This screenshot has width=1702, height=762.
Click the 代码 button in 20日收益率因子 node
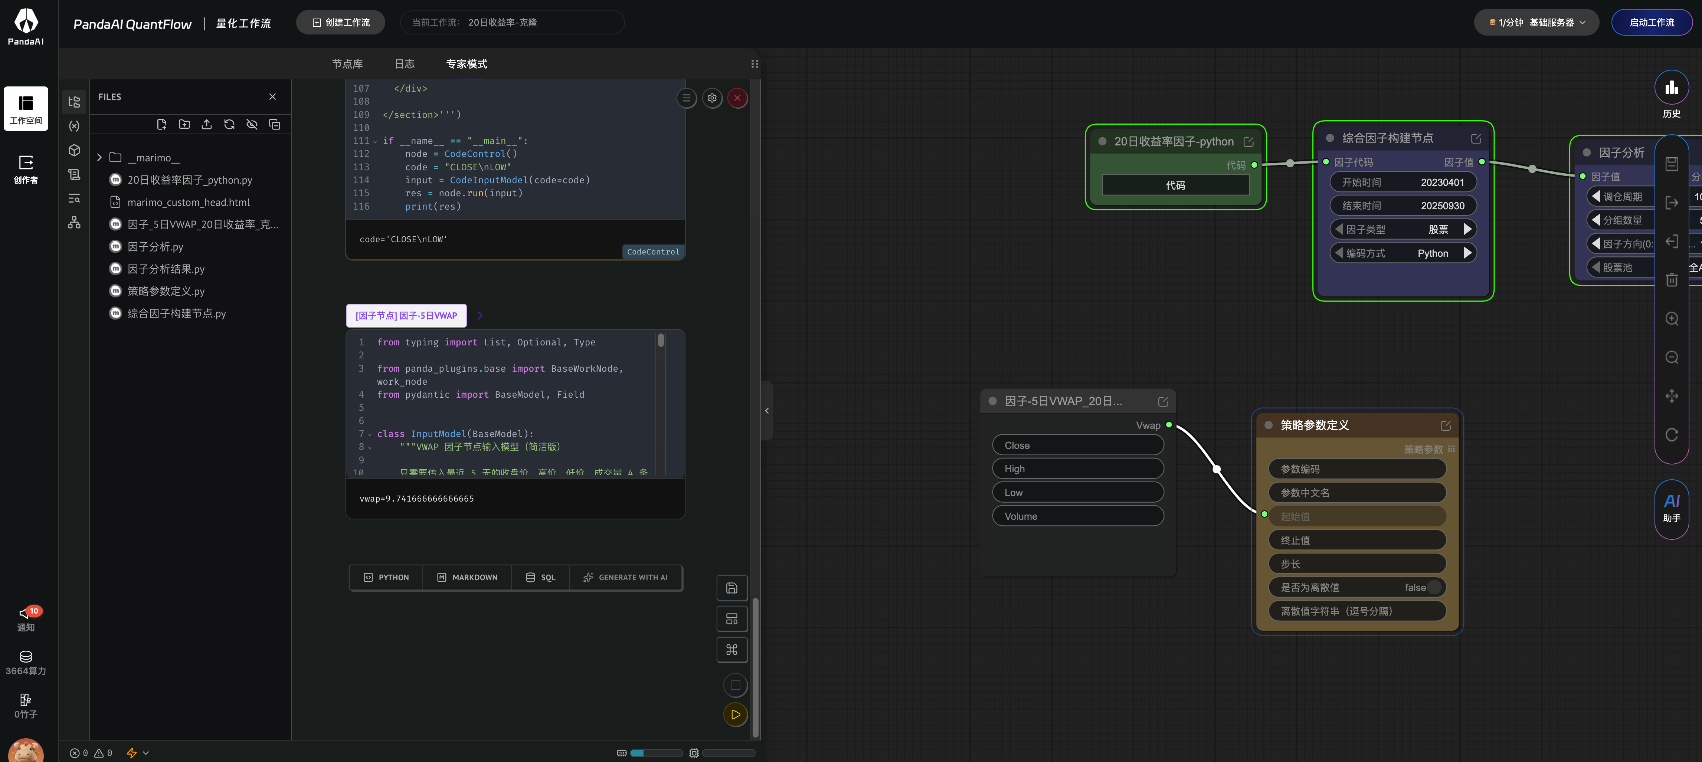(x=1175, y=185)
